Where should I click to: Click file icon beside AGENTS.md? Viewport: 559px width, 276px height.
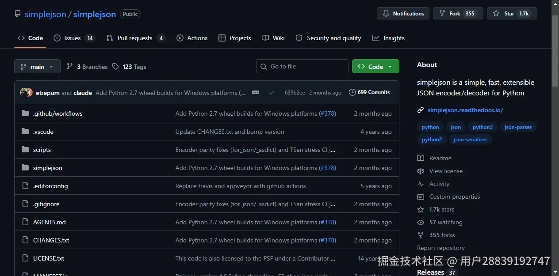click(x=25, y=222)
